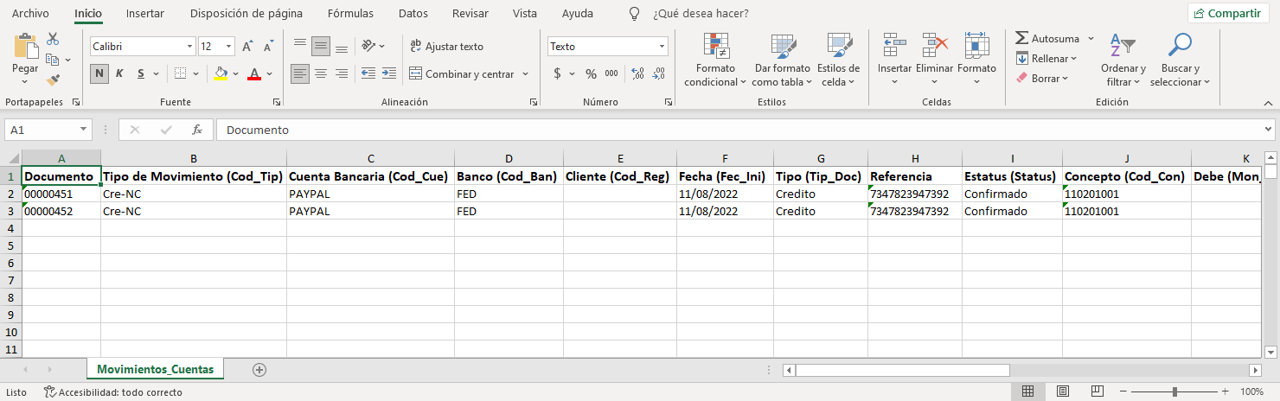Switch to the Insertar ribbon tab
1280x401 pixels.
144,14
